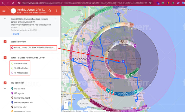Select tax attorney near me legend entry
Viewport: 185px width, 112px height.
click(23, 102)
